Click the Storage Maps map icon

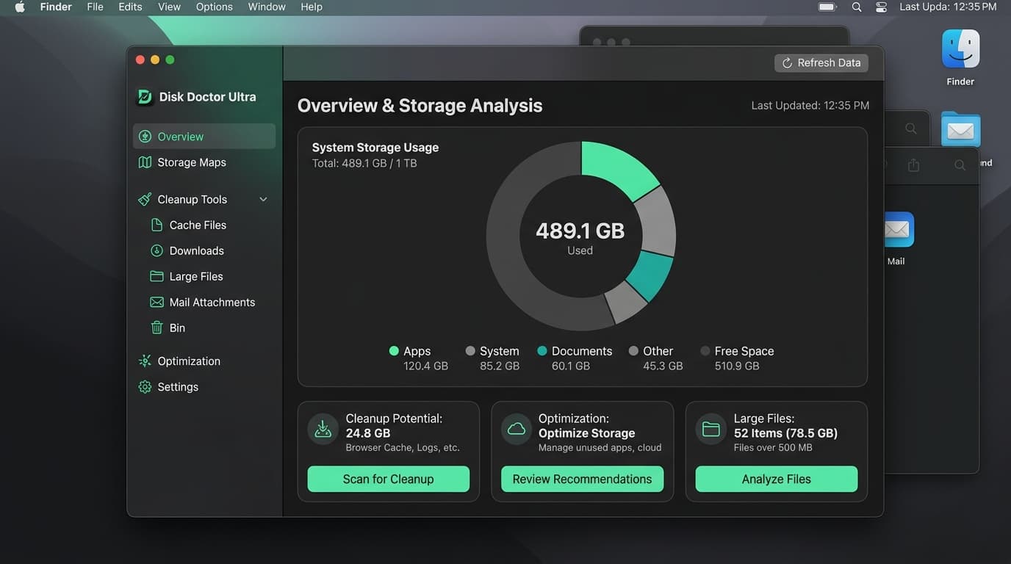point(145,162)
